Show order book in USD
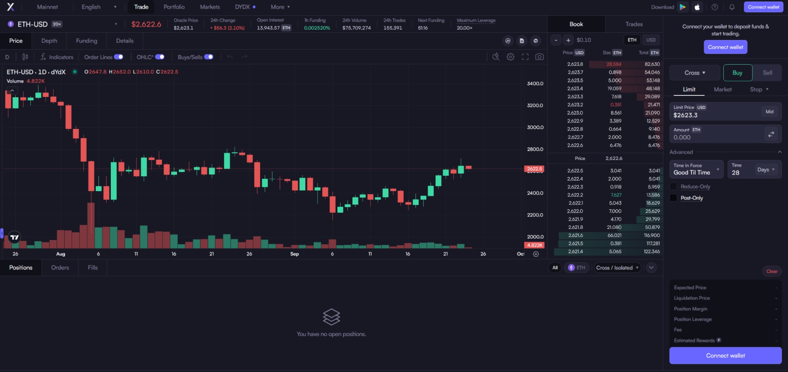This screenshot has height=372, width=788. [651, 40]
